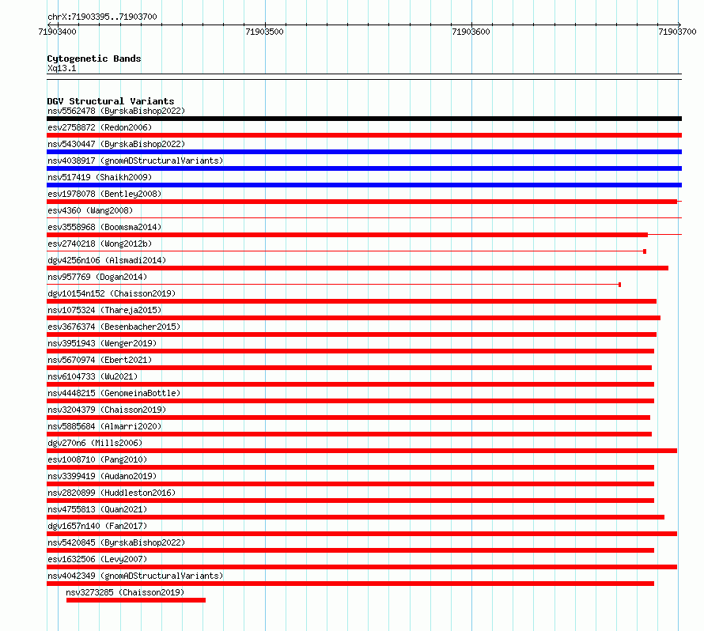
Task: Click the small red end marker of nsv957769
Action: point(619,285)
